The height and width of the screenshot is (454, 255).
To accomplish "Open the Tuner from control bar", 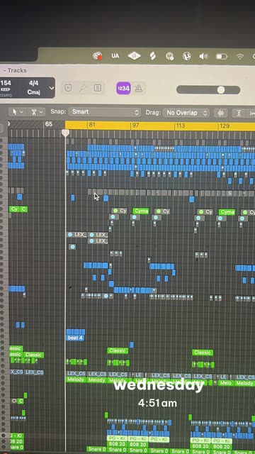I will (83, 88).
